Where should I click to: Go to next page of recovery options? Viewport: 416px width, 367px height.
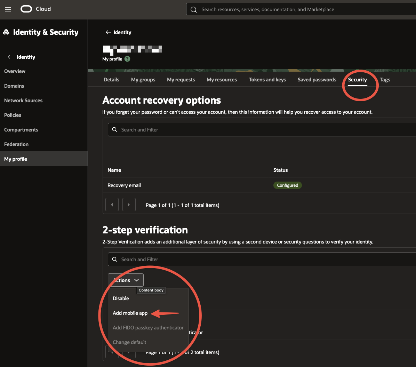pos(129,205)
